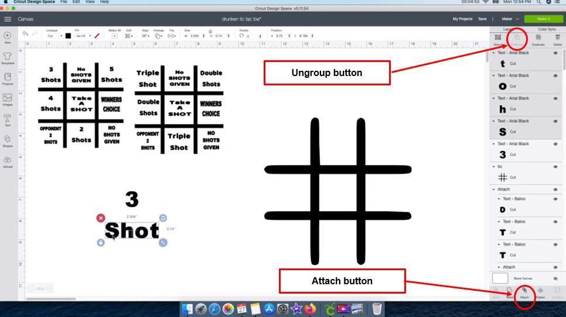This screenshot has height=317, width=566.
Task: Collapse the 'tic' layer arrow
Action: (493, 167)
